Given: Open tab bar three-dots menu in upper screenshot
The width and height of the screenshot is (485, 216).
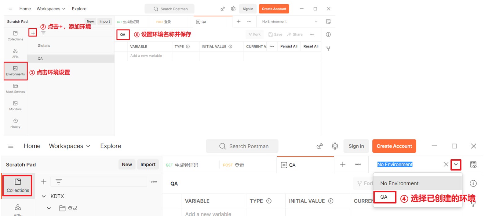Looking at the screenshot, I should click(x=249, y=21).
